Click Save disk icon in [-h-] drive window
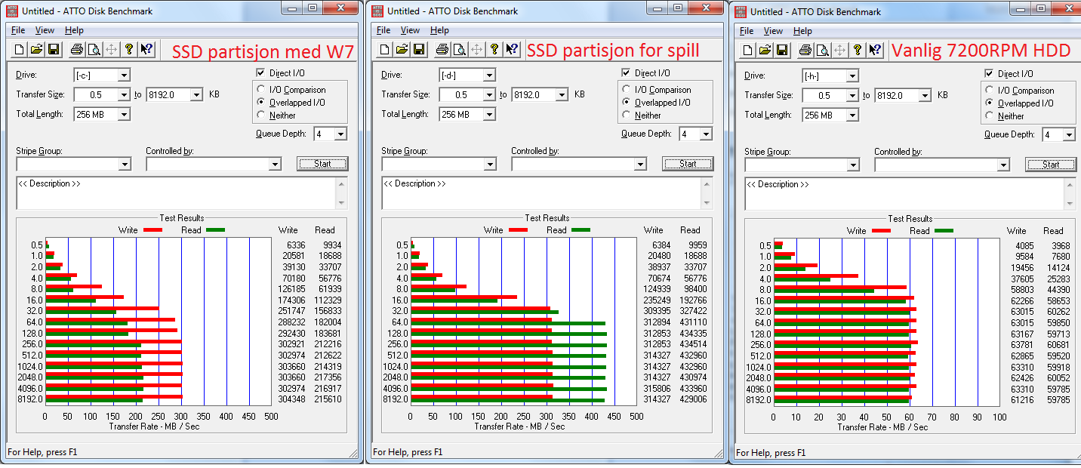The image size is (1081, 468). [x=782, y=51]
